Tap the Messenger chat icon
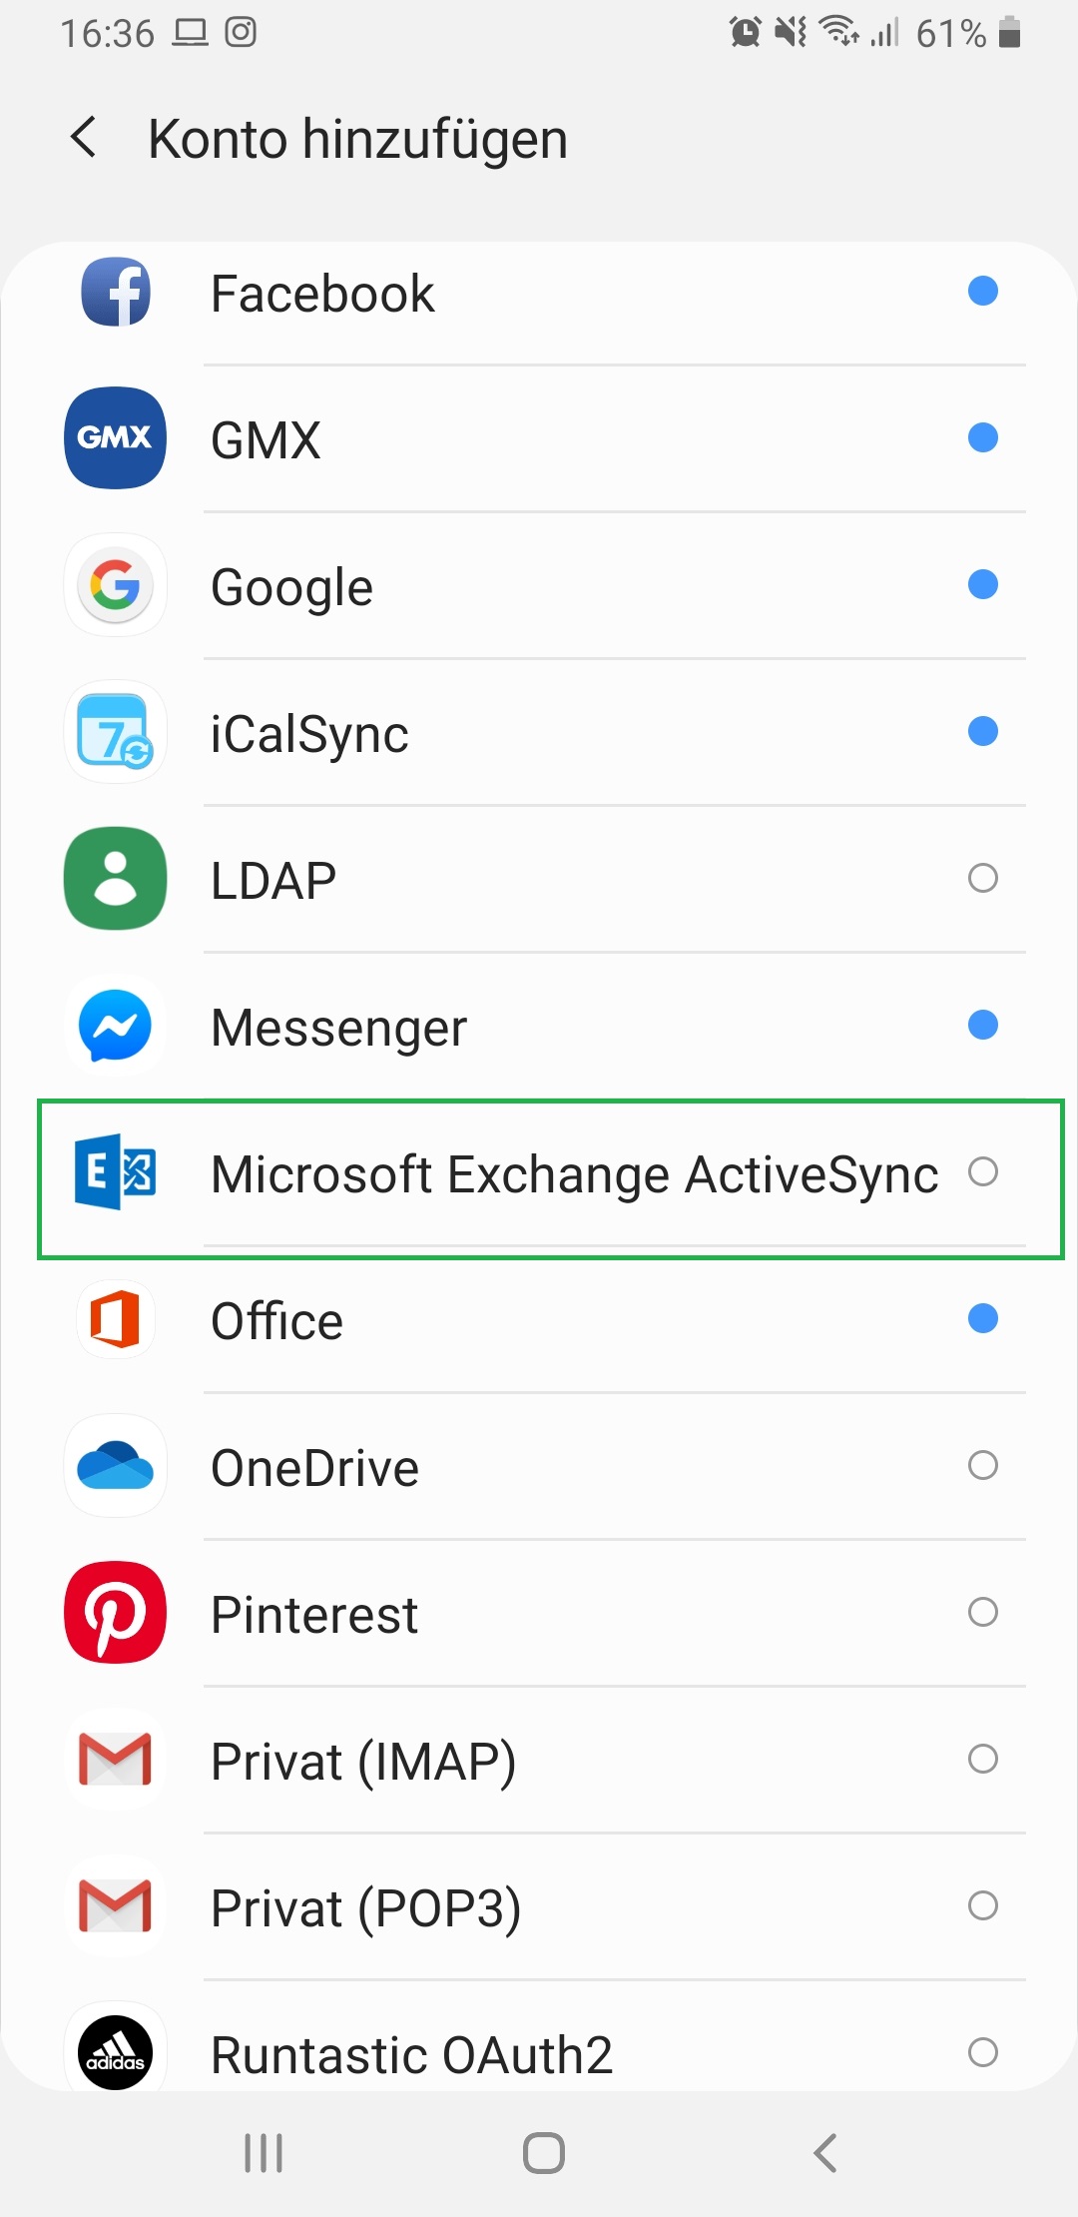 pyautogui.click(x=116, y=1025)
